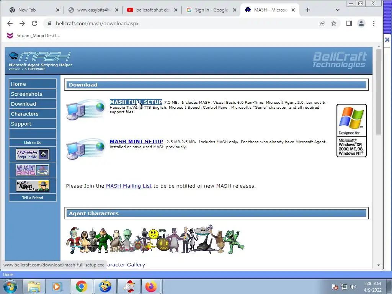This screenshot has height=294, width=392.
Task: Go forward one page in browser
Action: (22, 23)
